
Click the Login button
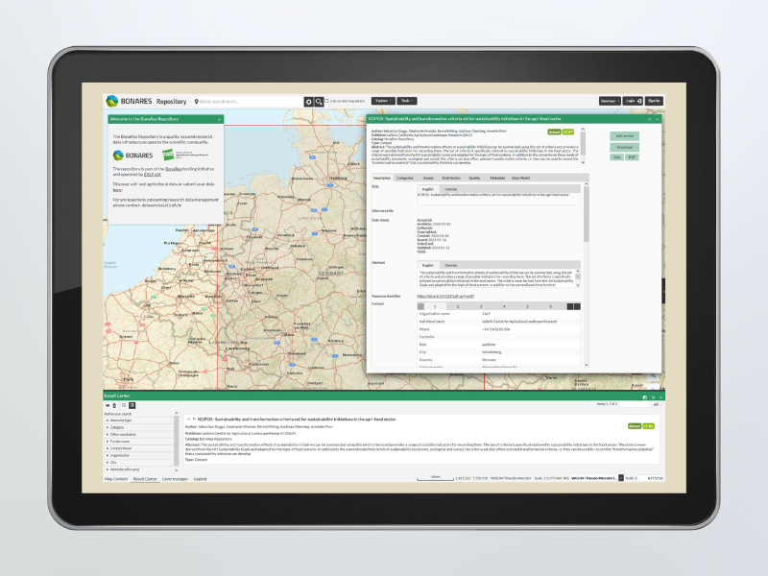coord(633,101)
